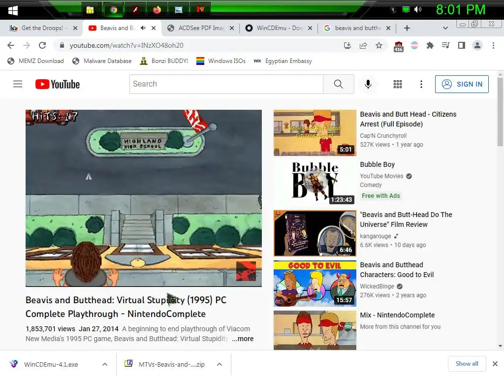Click the install app icon in the address bar
504x378 pixels.
[x=347, y=45]
